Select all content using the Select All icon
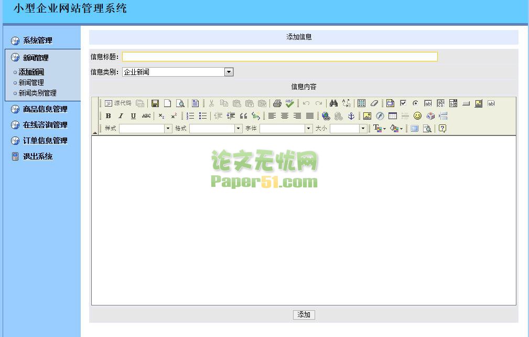Screen dimensions: 529x337 coord(361,103)
